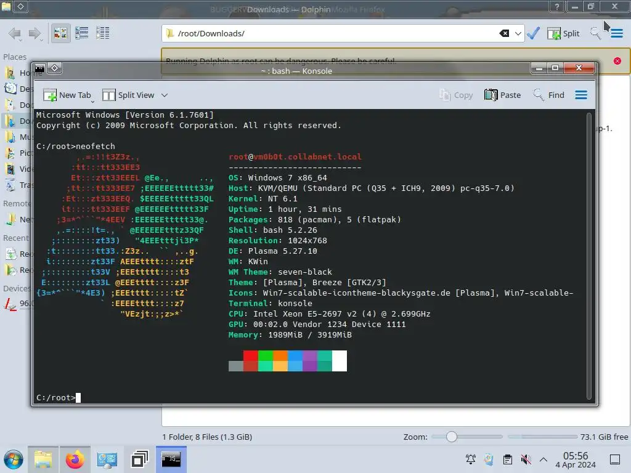Screen dimensions: 631x473
Task: Click the Konsole window menu icon in titlebar
Action: 39,69
